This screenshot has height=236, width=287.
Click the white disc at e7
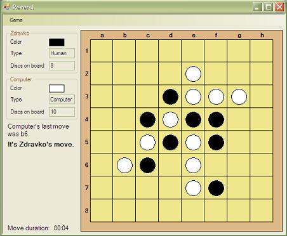(193, 188)
